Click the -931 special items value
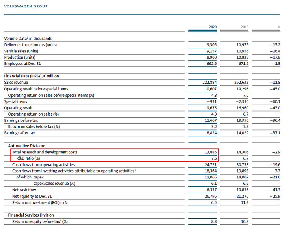This screenshot has width=284, height=230. tap(212, 102)
